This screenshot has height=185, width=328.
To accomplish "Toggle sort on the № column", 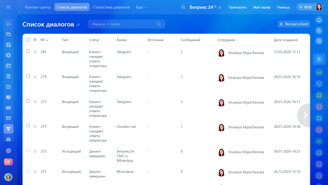I will [x=44, y=40].
